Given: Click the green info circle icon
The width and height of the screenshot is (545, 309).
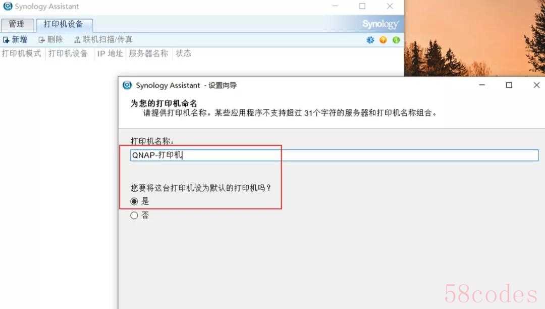Looking at the screenshot, I should click(x=396, y=40).
